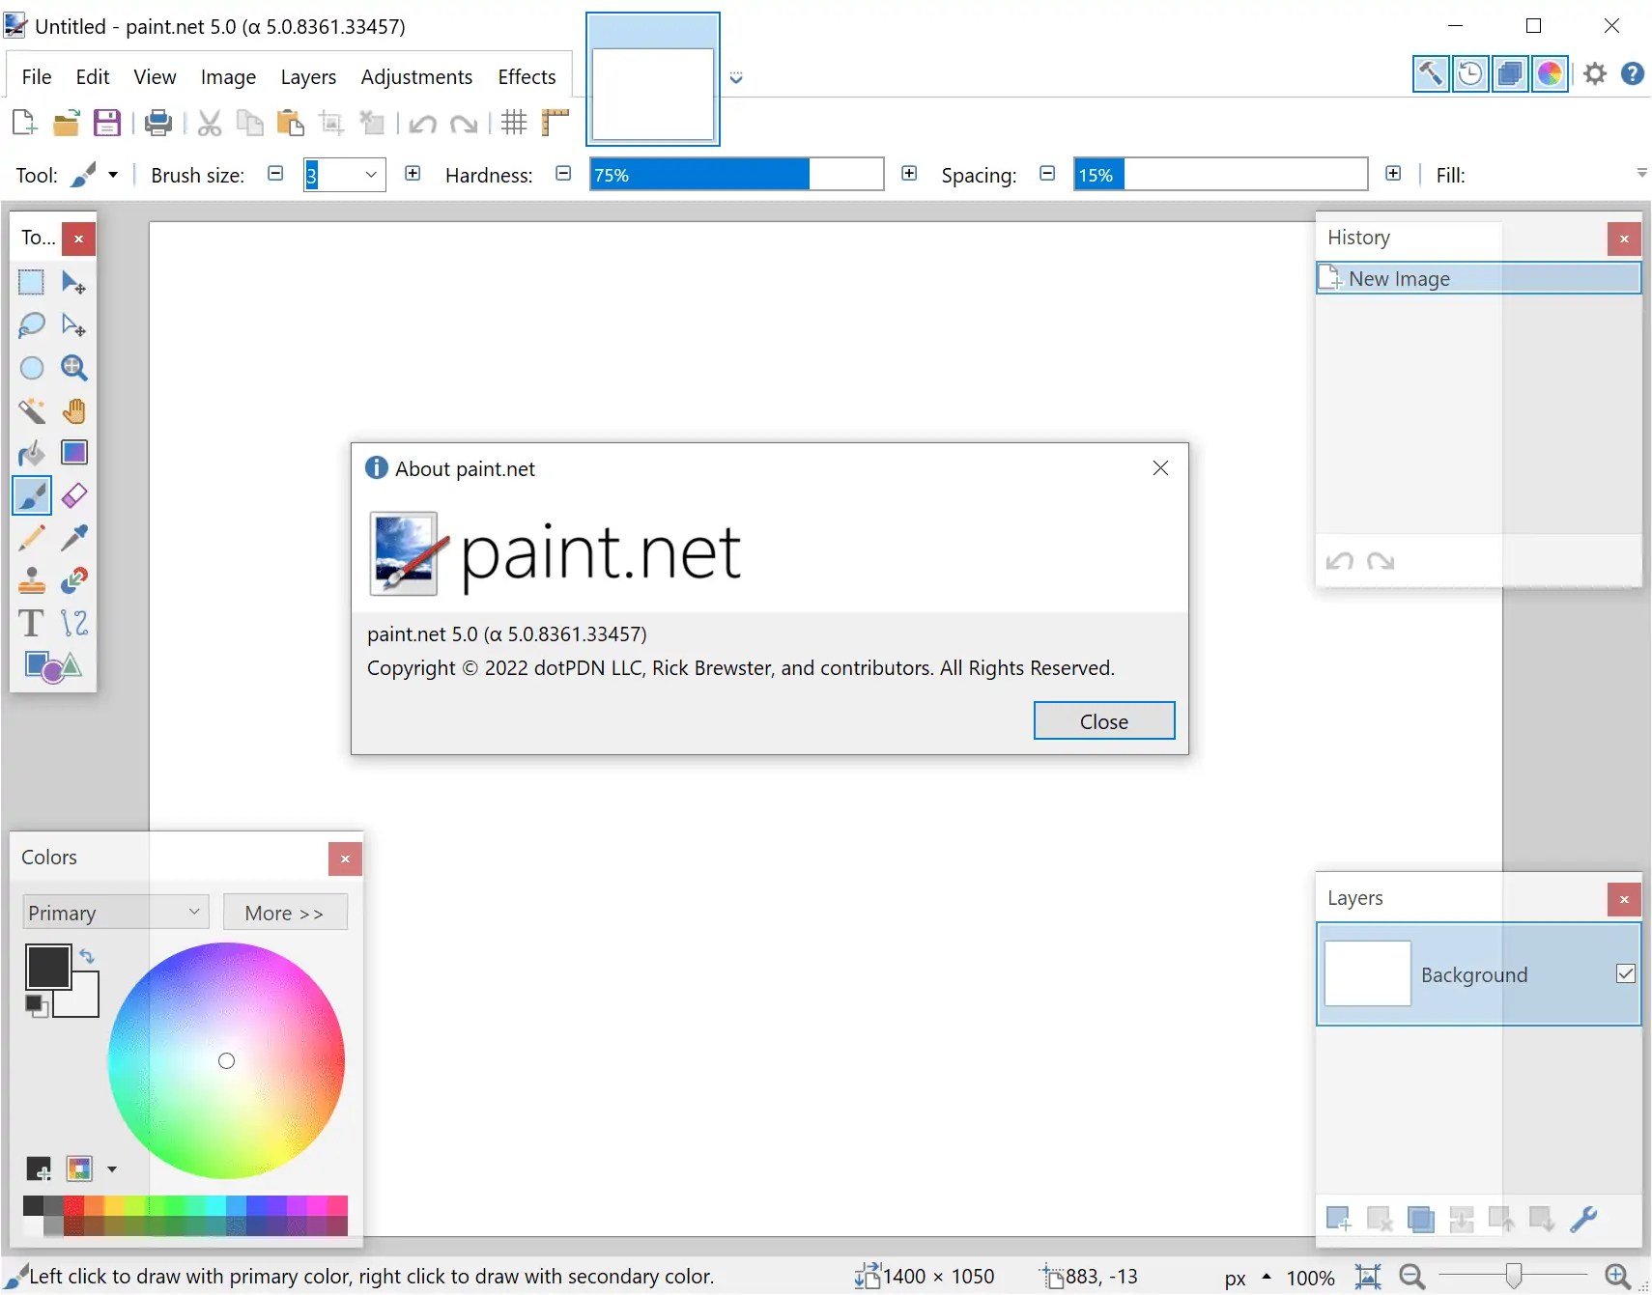Click the New file icon
This screenshot has width=1652, height=1295.
point(24,123)
